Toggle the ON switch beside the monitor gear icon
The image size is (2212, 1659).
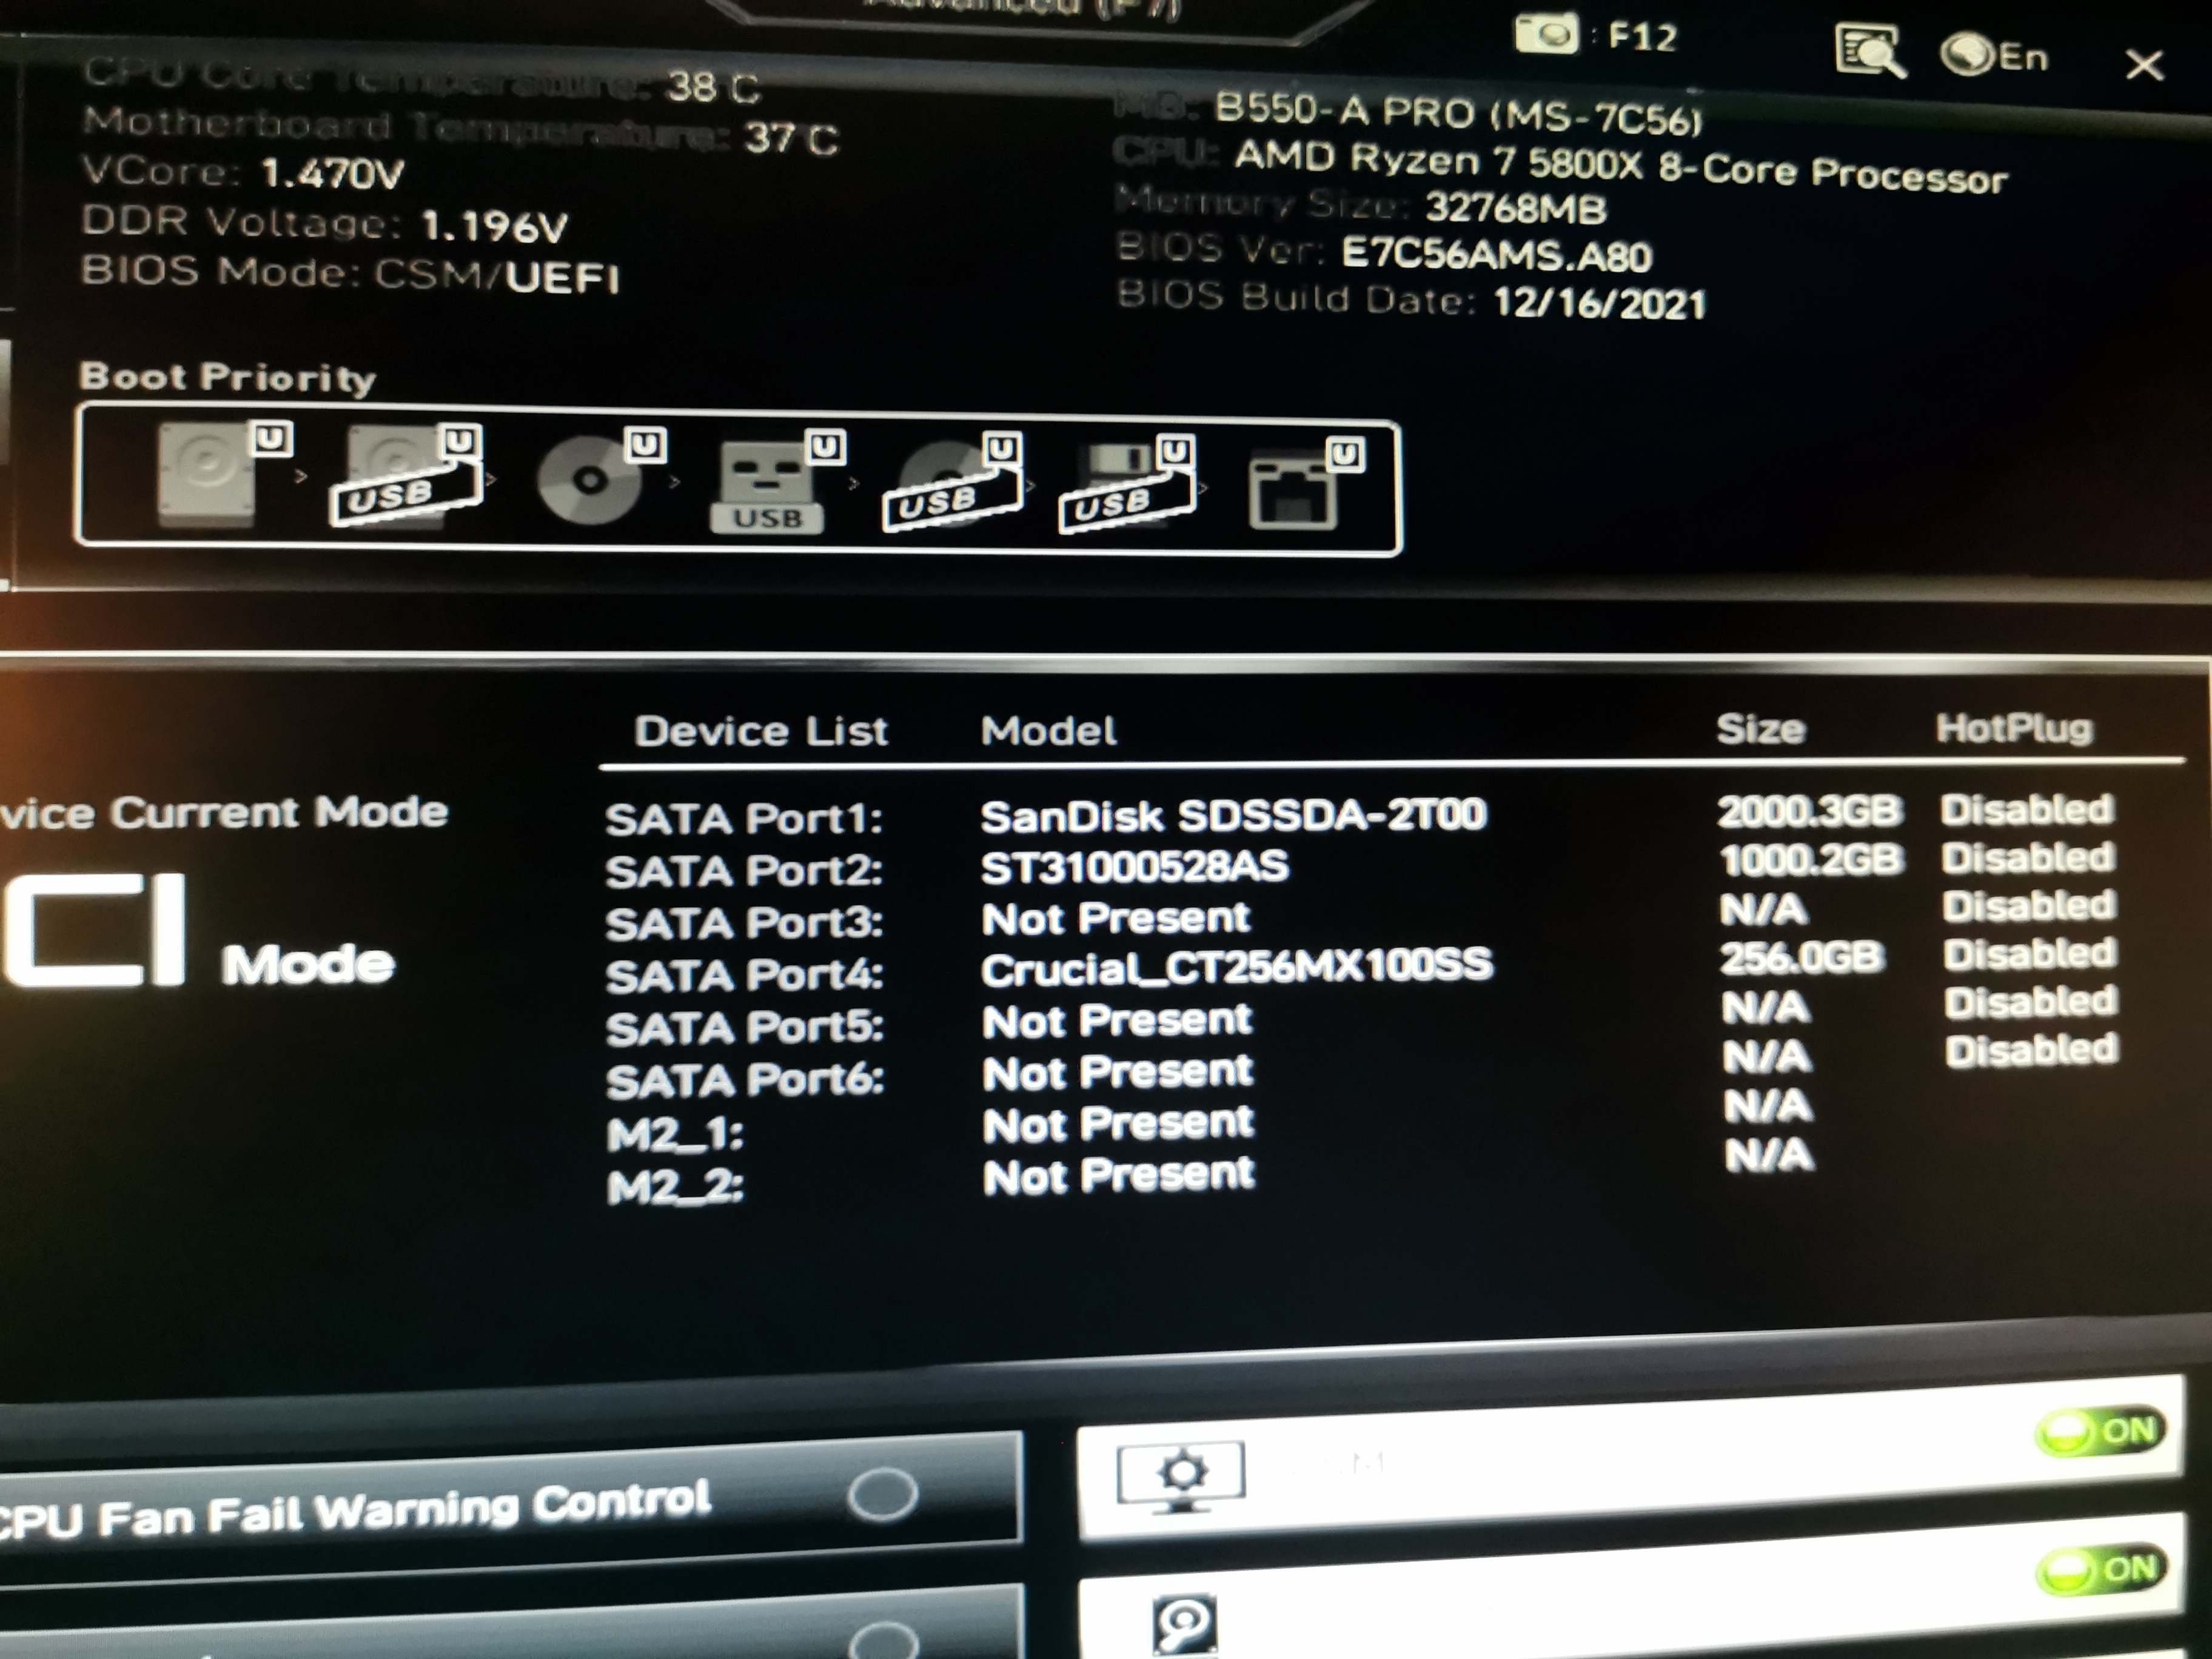[x=2100, y=1432]
